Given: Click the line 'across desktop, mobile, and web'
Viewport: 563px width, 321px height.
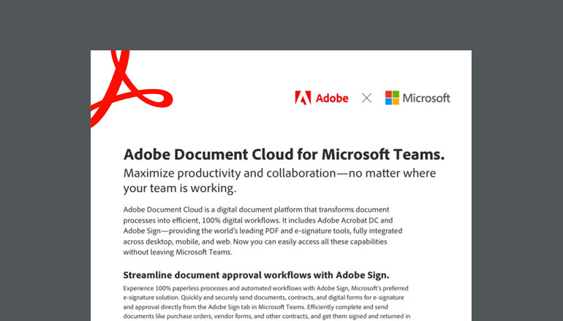Looking at the screenshot, I should coord(192,241).
